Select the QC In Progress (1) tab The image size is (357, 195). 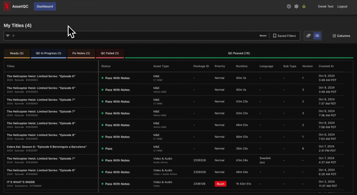tap(48, 53)
